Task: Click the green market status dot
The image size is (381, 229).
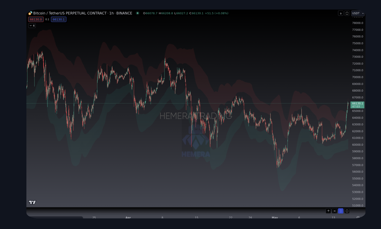Action: (137, 13)
